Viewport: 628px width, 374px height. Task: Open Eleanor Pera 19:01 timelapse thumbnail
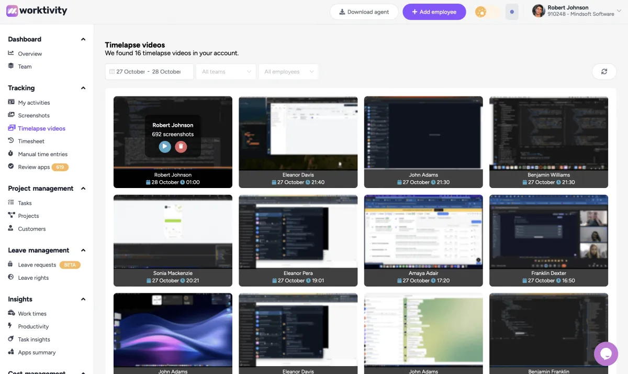point(298,240)
